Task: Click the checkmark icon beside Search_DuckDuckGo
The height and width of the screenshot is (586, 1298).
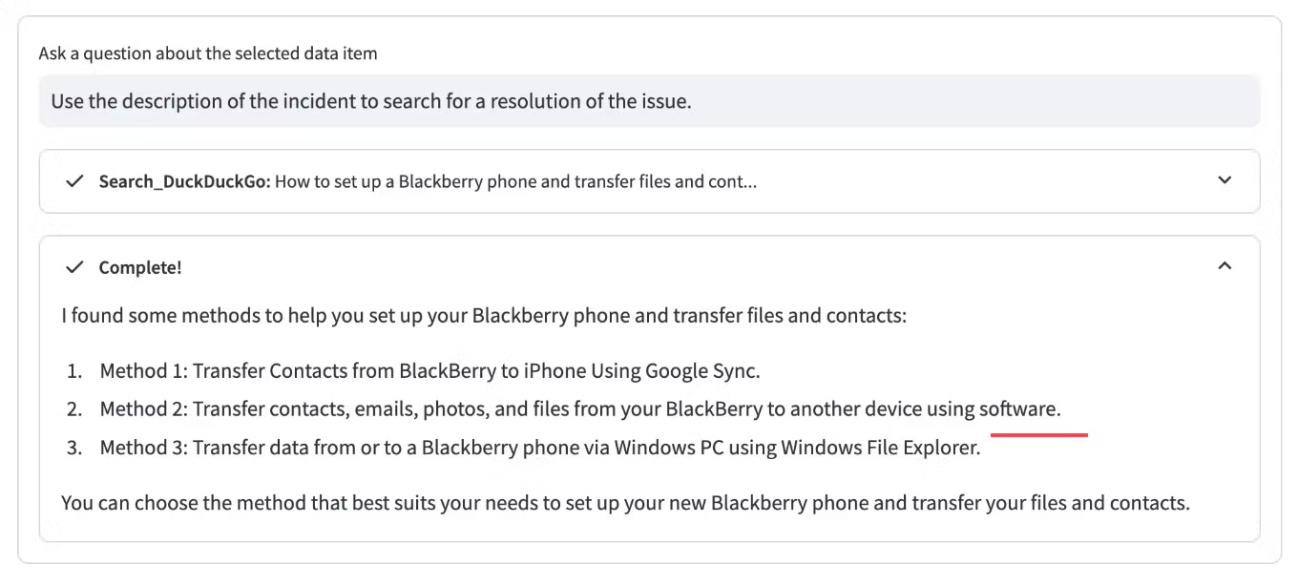Action: (75, 181)
